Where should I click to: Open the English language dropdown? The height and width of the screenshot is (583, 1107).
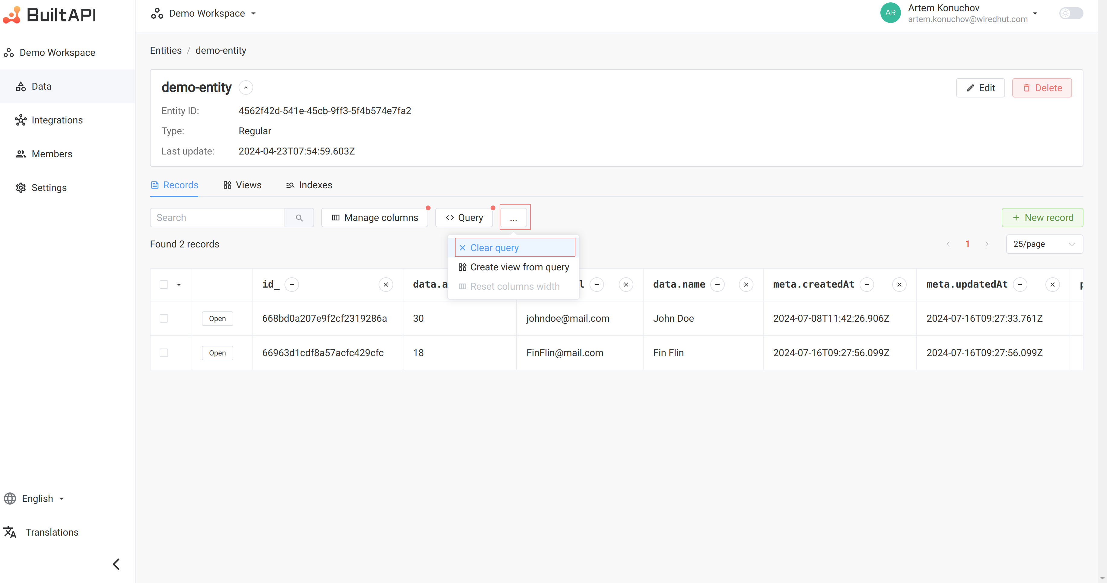[34, 498]
